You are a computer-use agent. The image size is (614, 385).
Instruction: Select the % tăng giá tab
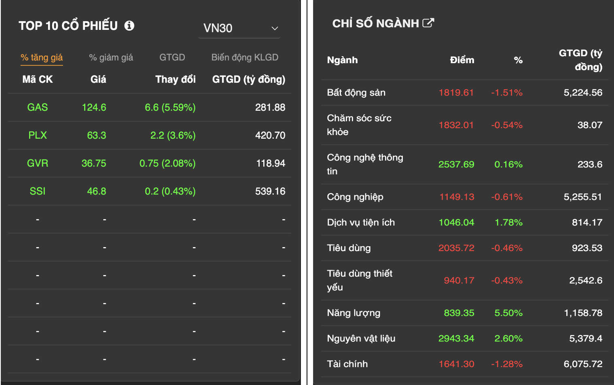point(42,57)
